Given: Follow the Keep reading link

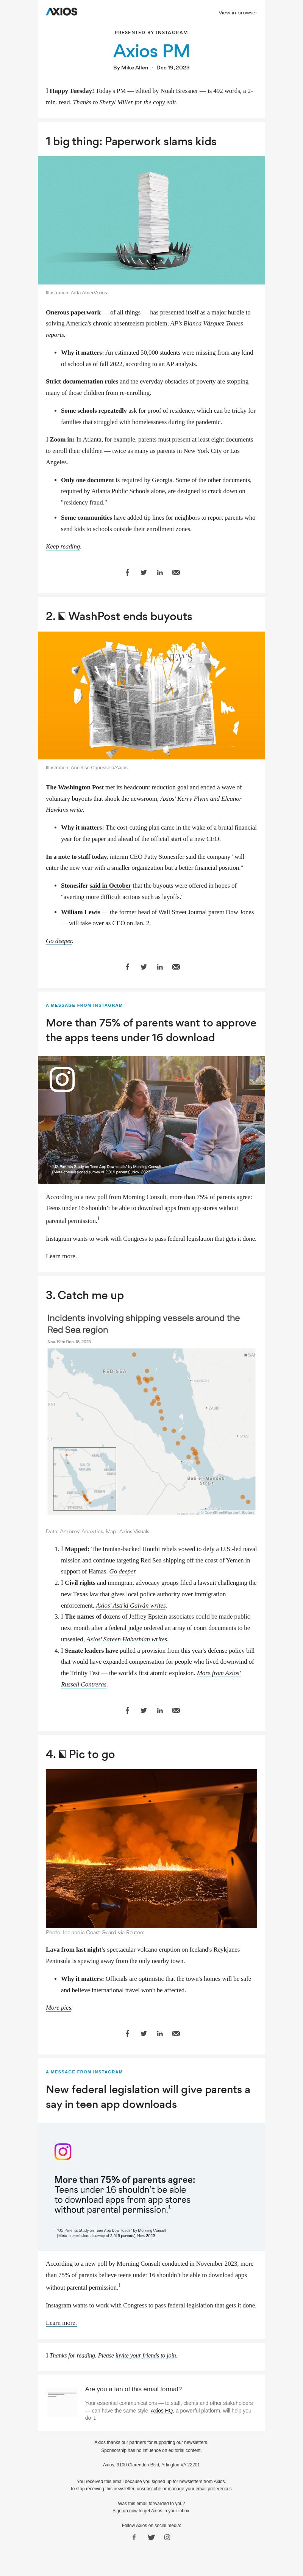Looking at the screenshot, I should click(x=63, y=547).
